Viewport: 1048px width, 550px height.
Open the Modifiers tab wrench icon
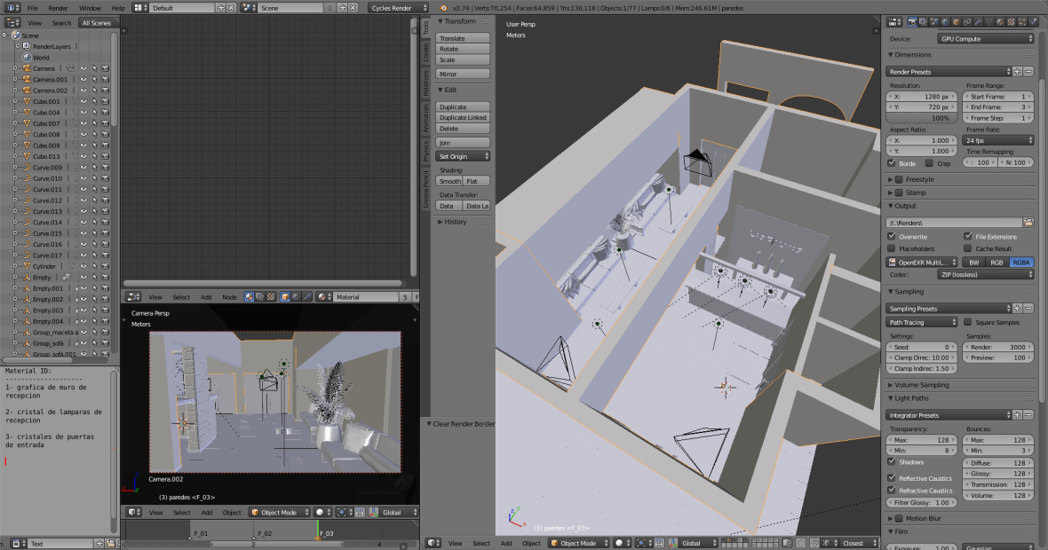980,22
